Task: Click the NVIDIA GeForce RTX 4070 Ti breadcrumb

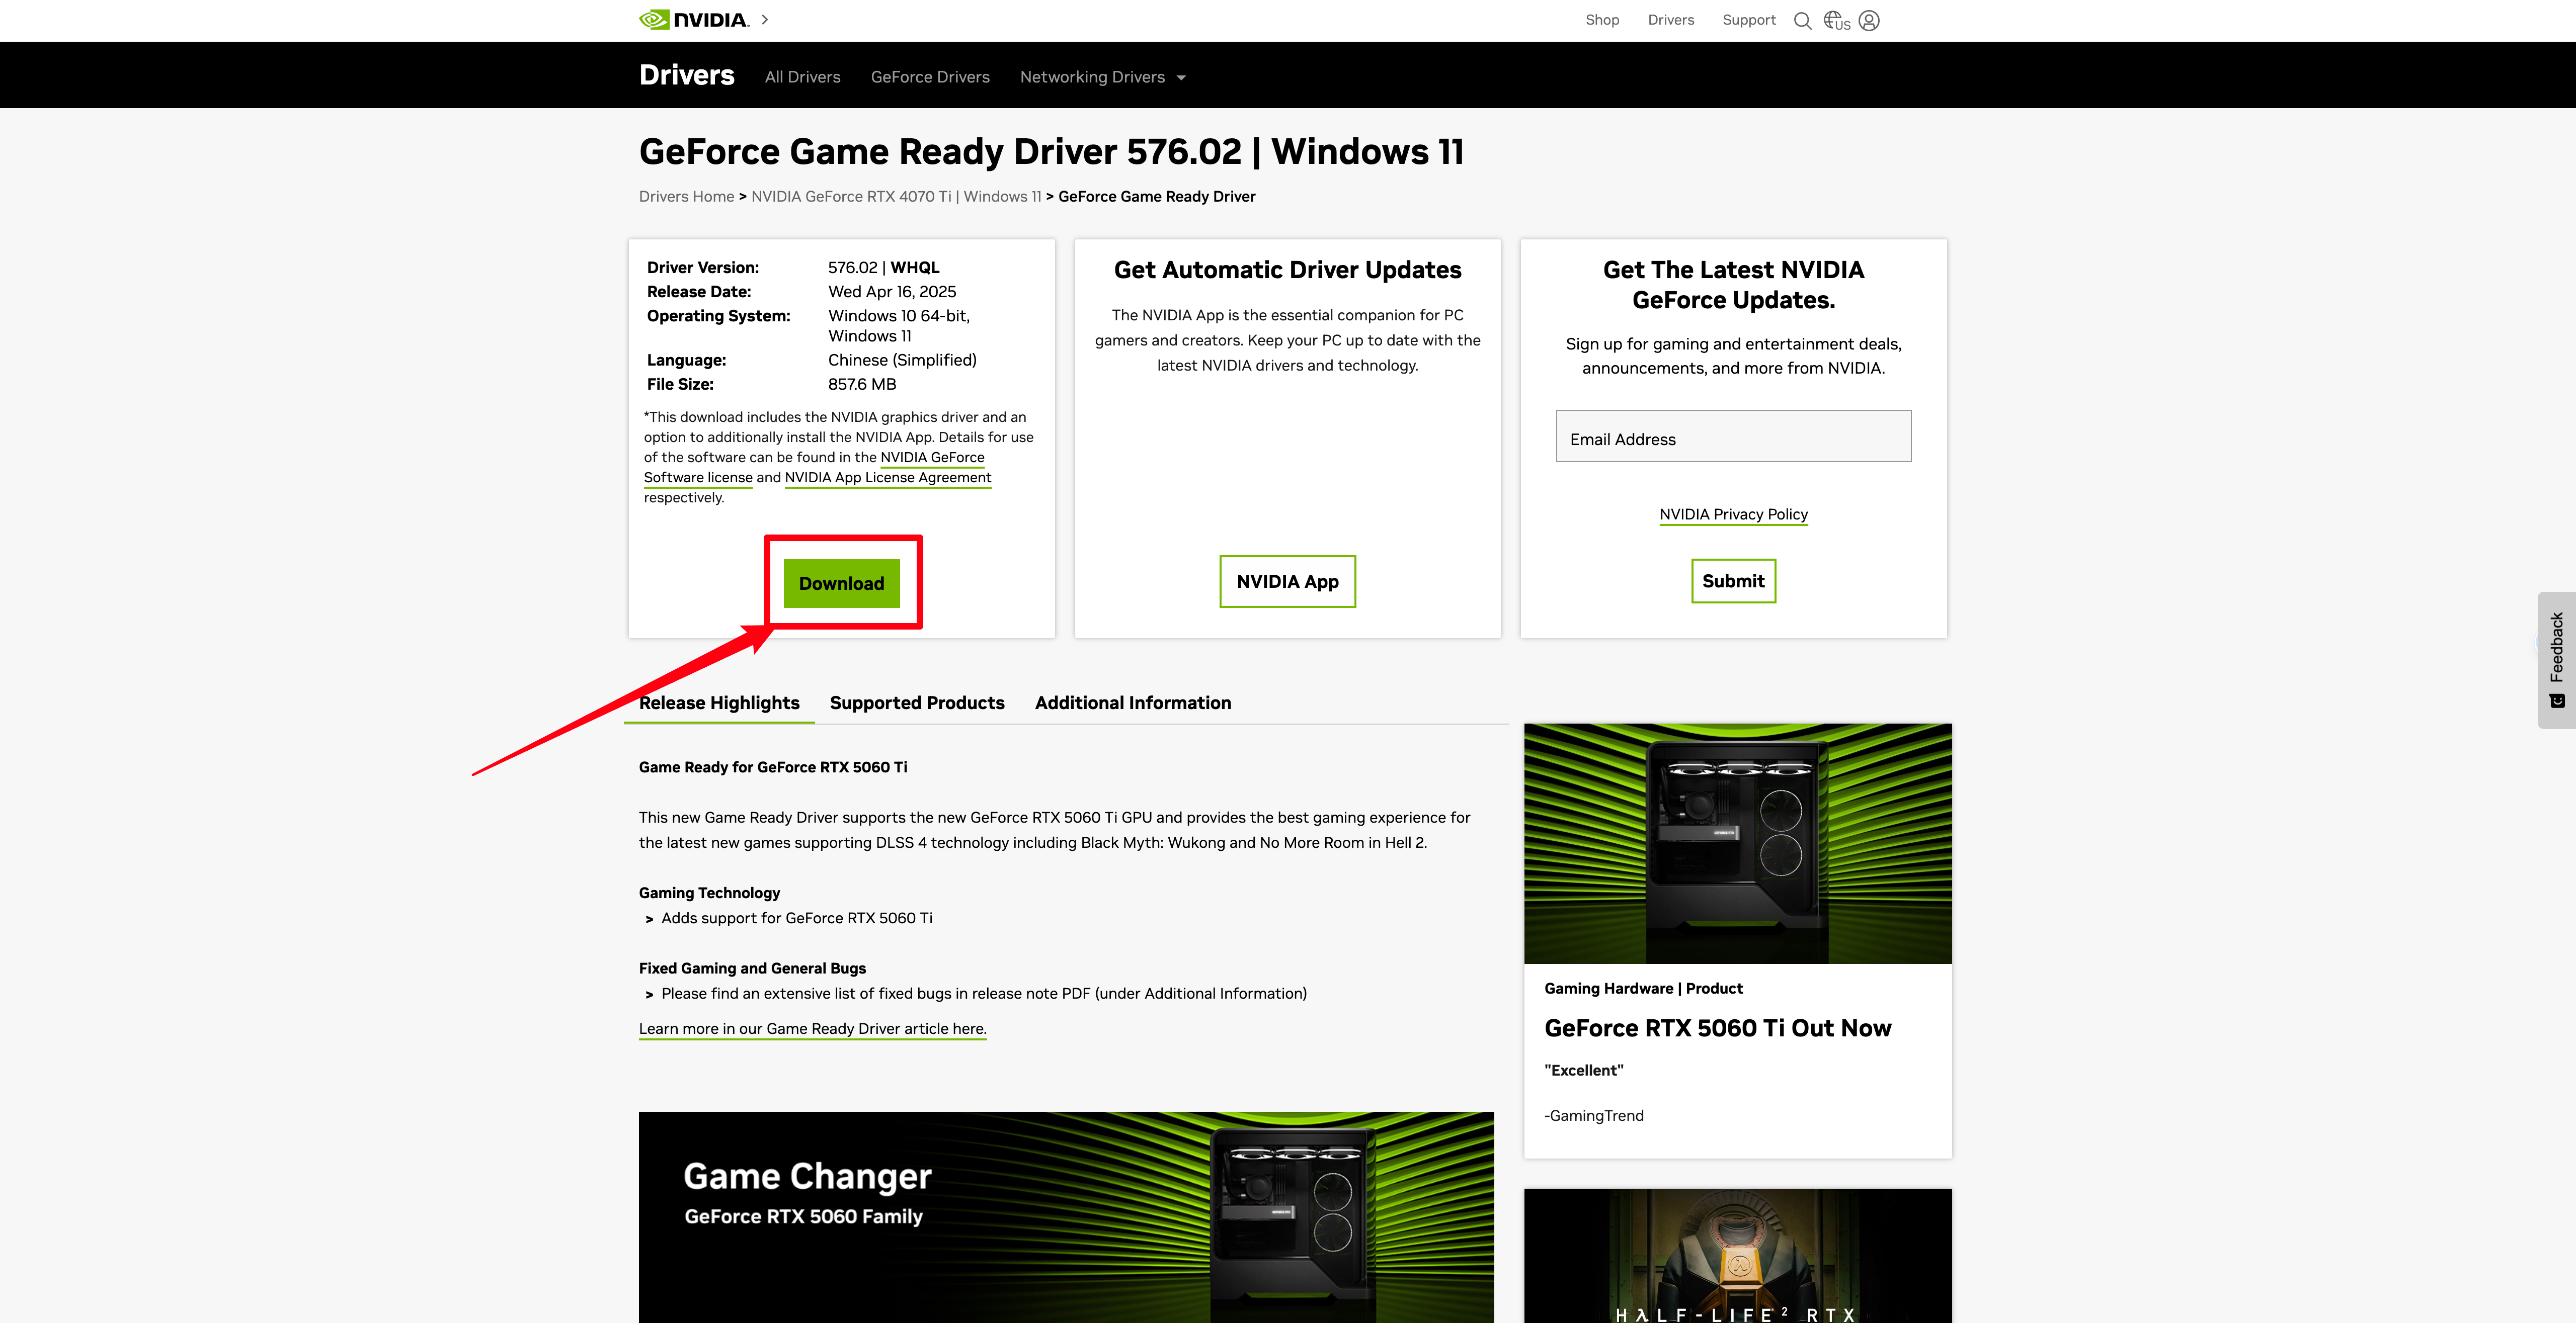Action: pos(896,197)
